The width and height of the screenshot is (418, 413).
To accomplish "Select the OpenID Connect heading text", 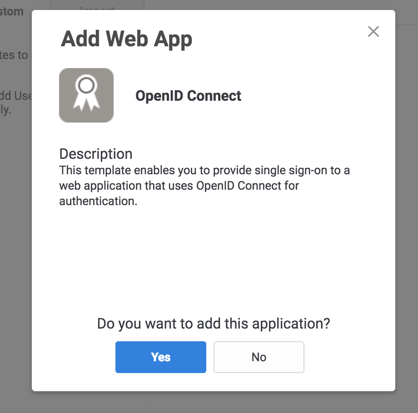I will [x=189, y=96].
